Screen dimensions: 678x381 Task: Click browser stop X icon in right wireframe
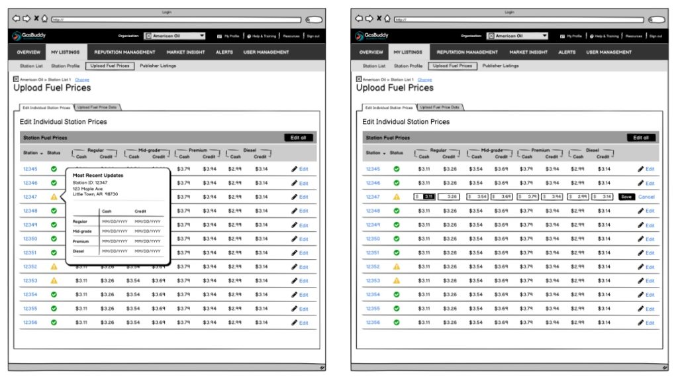(379, 19)
